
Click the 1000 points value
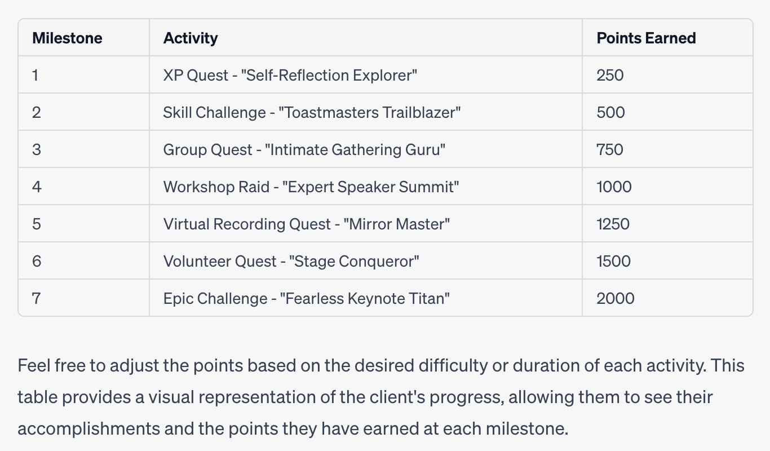tap(614, 187)
